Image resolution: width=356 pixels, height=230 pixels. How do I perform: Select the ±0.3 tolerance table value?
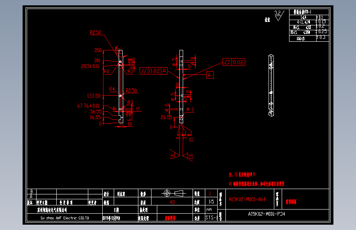tap(321, 37)
